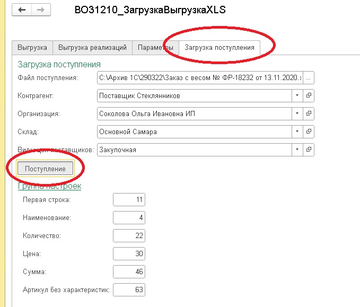Switch to the Выгрузка tab
Image resolution: width=360 pixels, height=307 pixels.
32,47
